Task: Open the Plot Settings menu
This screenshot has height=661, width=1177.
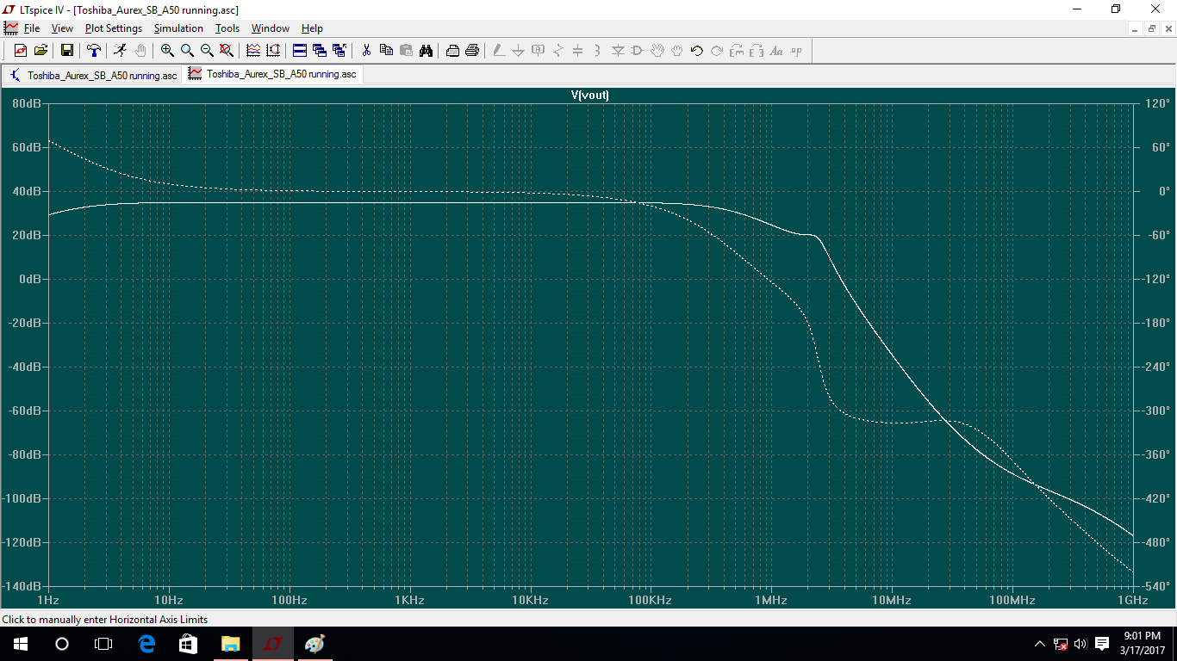Action: (113, 28)
